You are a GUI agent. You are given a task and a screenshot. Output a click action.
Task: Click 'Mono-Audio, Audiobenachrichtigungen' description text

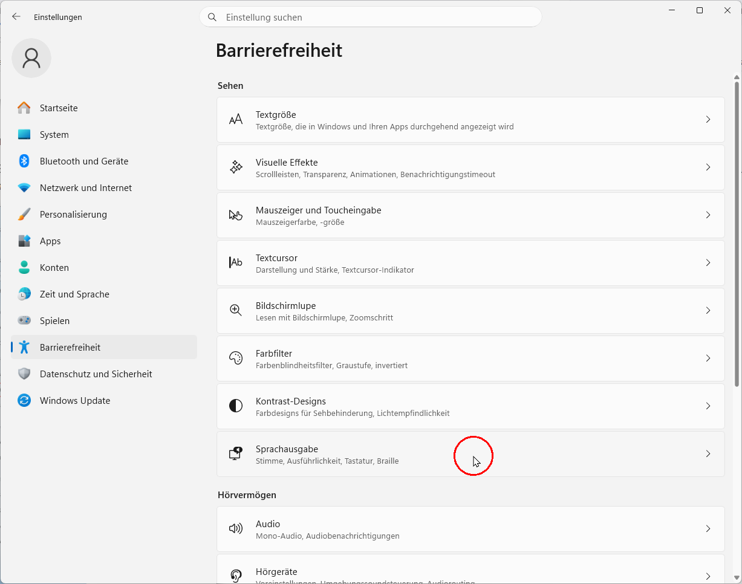tap(328, 536)
